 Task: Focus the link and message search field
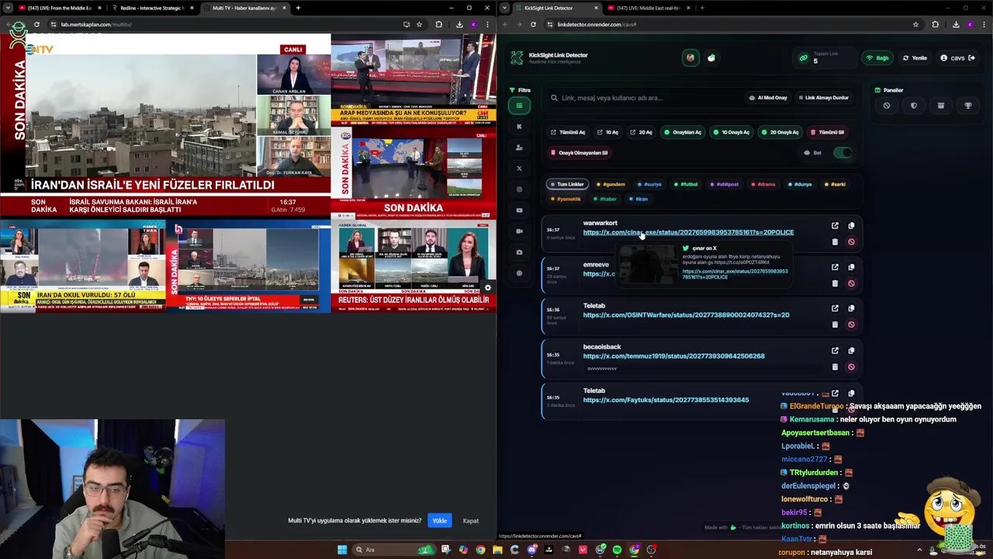click(644, 98)
